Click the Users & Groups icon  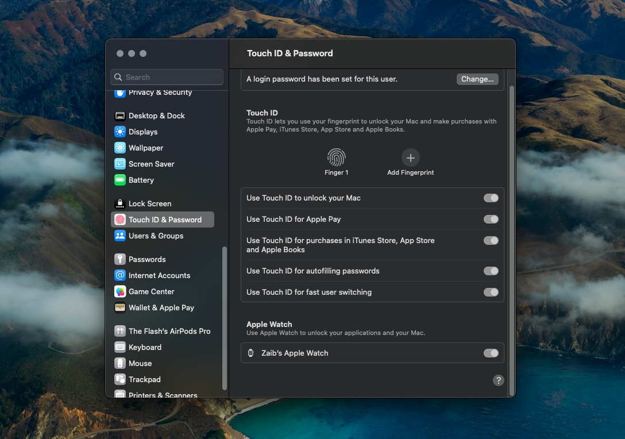pyautogui.click(x=120, y=236)
